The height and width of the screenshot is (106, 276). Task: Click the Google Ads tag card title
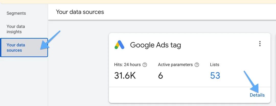155,45
